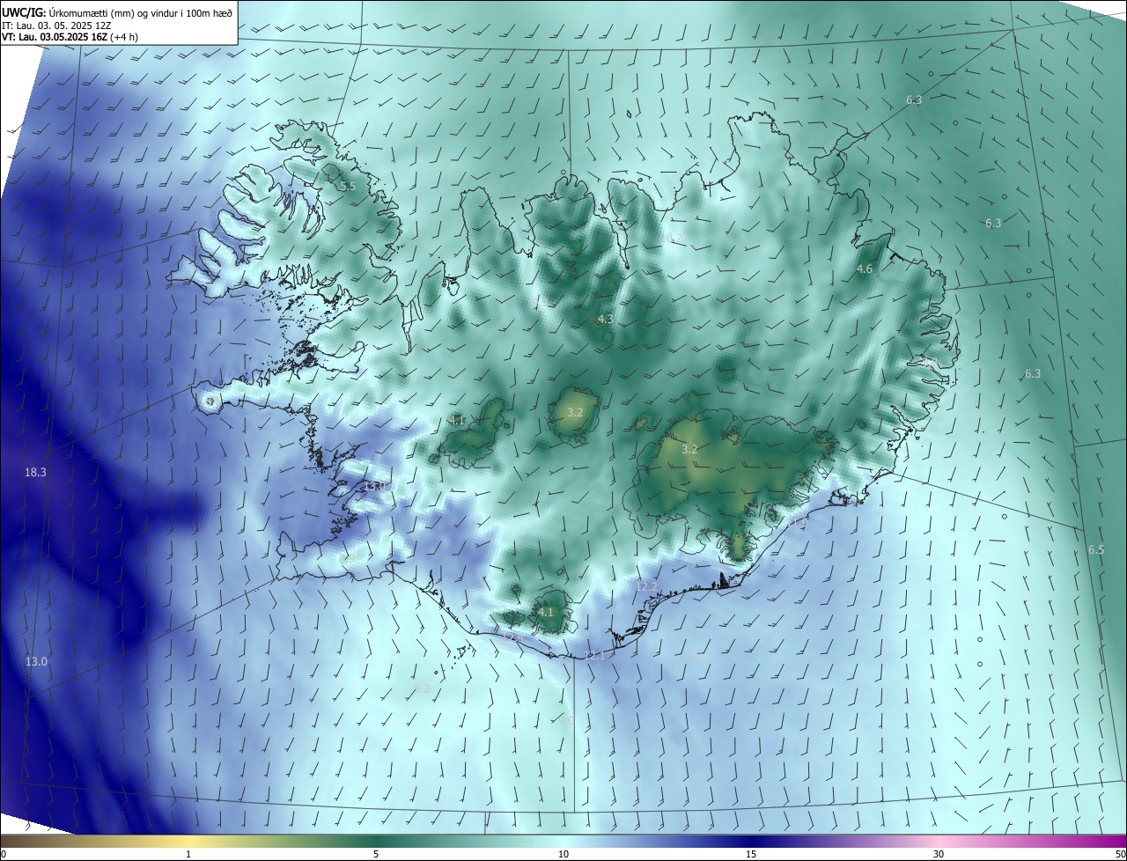Click the 4.1 label on the southern coastal glacier
Image resolution: width=1127 pixels, height=861 pixels.
pos(545,613)
